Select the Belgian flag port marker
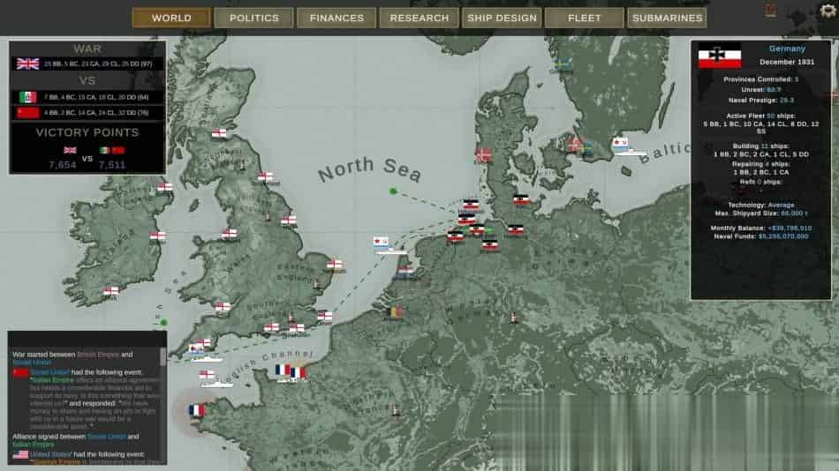The height and width of the screenshot is (471, 839). [396, 312]
